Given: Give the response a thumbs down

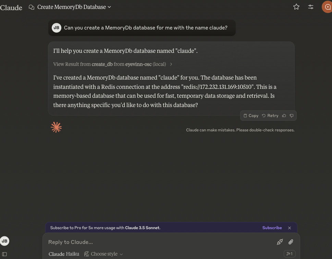Looking at the screenshot, I should click(291, 116).
